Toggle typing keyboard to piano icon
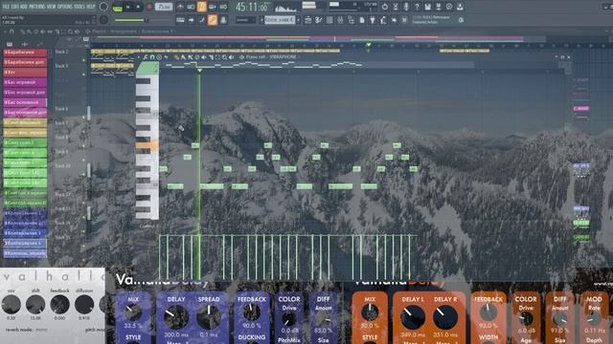 [x=180, y=20]
